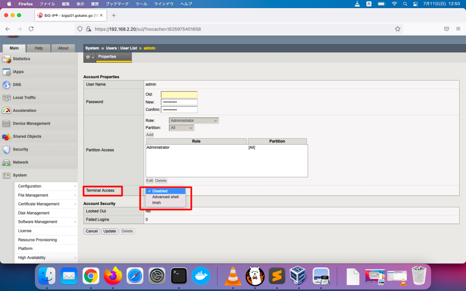Viewport: 466px width, 291px height.
Task: Open Local Traffic icon in sidebar
Action: (x=6, y=98)
